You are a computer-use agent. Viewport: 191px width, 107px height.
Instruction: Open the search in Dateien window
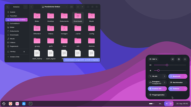(x=7, y=7)
